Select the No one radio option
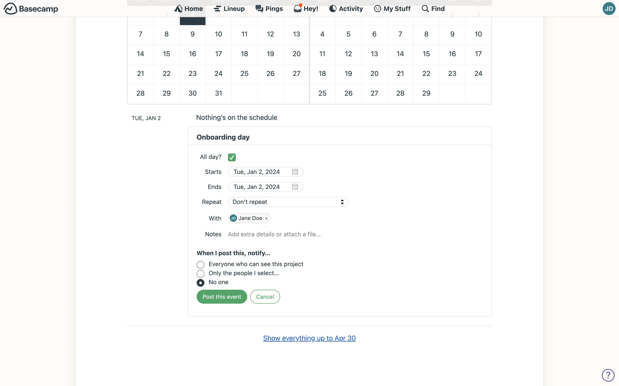The image size is (619, 386). [x=201, y=283]
